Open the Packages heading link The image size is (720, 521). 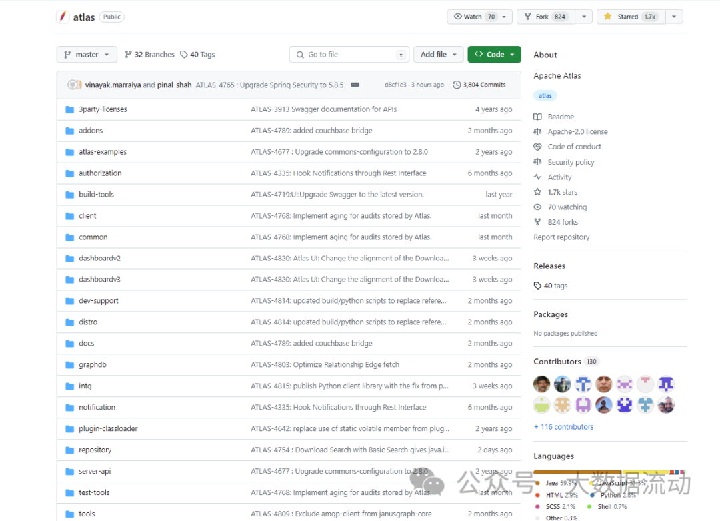(x=551, y=314)
